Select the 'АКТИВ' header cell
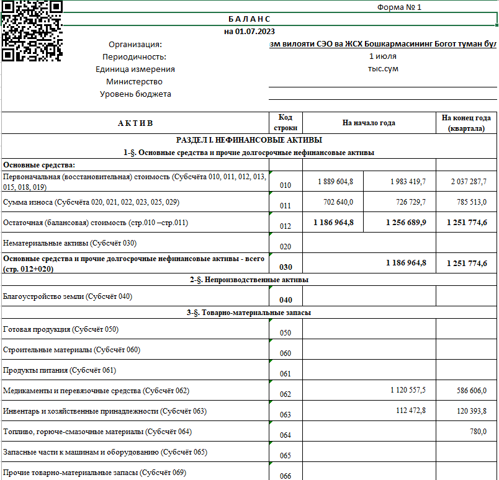499x480 pixels. (x=135, y=123)
